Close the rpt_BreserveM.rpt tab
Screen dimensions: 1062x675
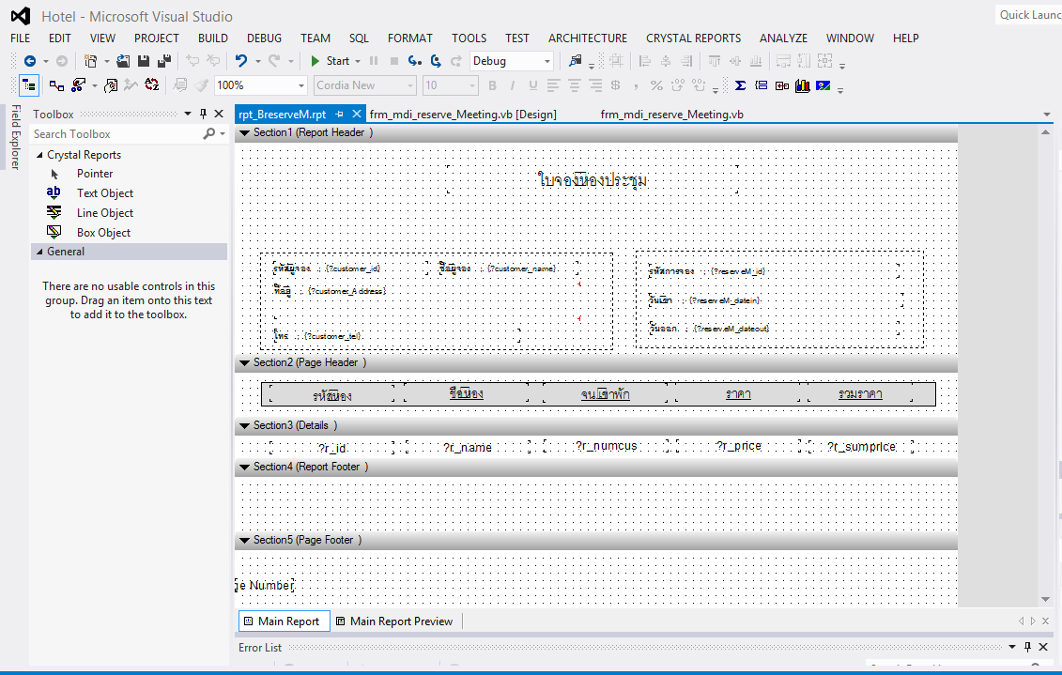click(357, 115)
